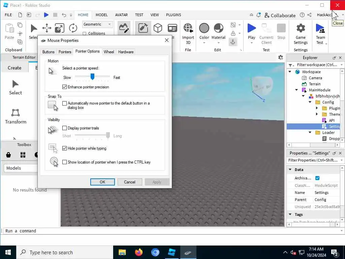This screenshot has width=345, height=259.
Task: Switch to the Buttons tab
Action: [49, 52]
